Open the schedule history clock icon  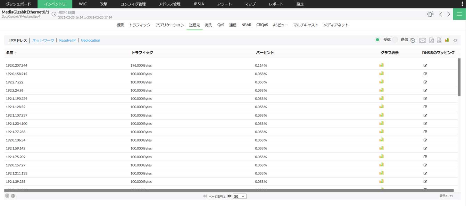[x=413, y=40]
